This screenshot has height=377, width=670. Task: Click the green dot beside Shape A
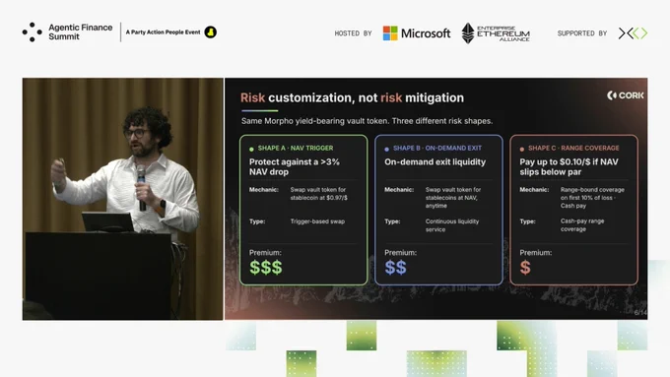click(251, 149)
